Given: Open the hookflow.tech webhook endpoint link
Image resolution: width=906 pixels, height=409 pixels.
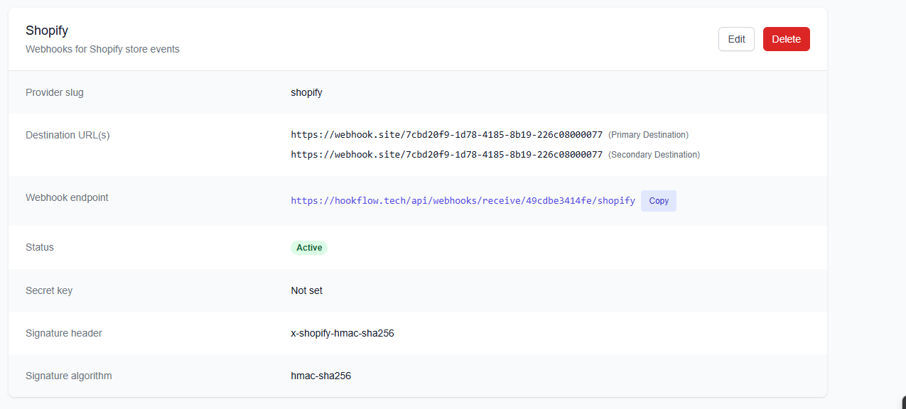Looking at the screenshot, I should [x=463, y=201].
